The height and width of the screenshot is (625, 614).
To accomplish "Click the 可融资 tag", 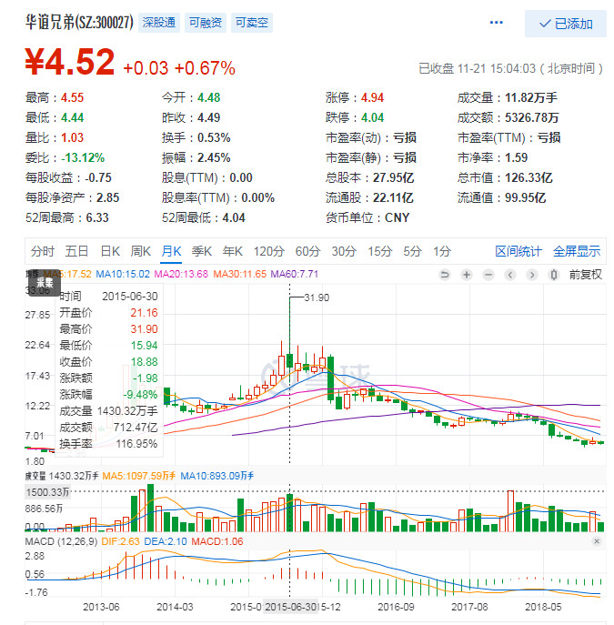I will click(205, 23).
